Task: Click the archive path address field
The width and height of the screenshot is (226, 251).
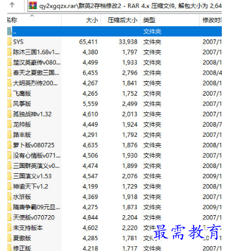Action: pos(125,5)
